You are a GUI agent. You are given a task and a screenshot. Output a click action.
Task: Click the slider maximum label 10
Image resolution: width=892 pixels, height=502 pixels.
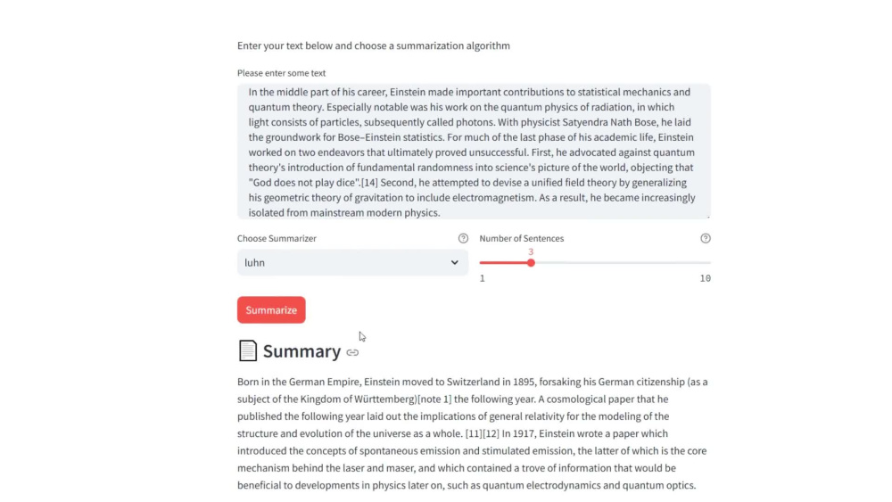[x=706, y=278]
